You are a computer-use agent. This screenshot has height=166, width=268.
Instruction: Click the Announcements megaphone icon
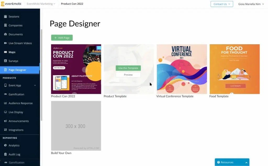5,121
